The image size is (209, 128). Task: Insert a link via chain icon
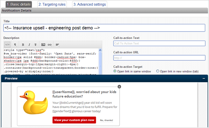click(x=49, y=45)
